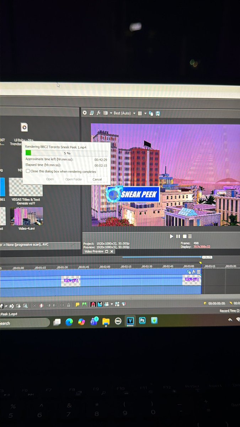Open event pan/crop icon on timeline event
240x427 pixels.
click(190, 272)
